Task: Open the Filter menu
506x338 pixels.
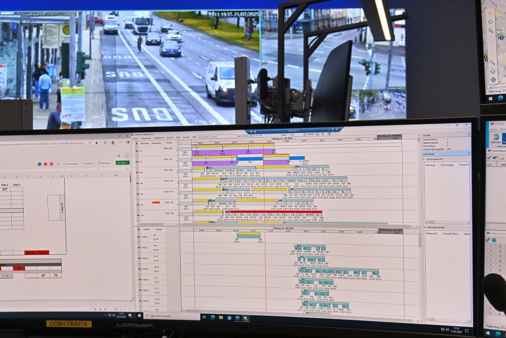Action: [178, 137]
